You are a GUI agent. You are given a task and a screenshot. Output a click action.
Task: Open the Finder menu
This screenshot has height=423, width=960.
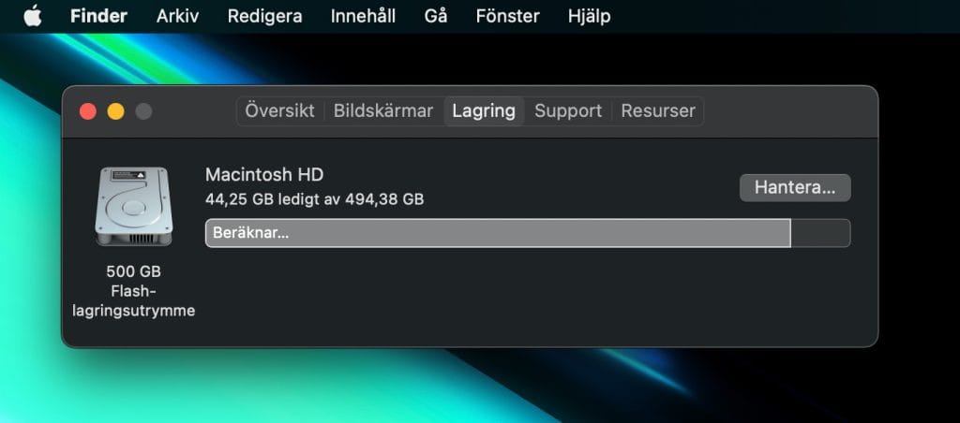click(x=98, y=16)
